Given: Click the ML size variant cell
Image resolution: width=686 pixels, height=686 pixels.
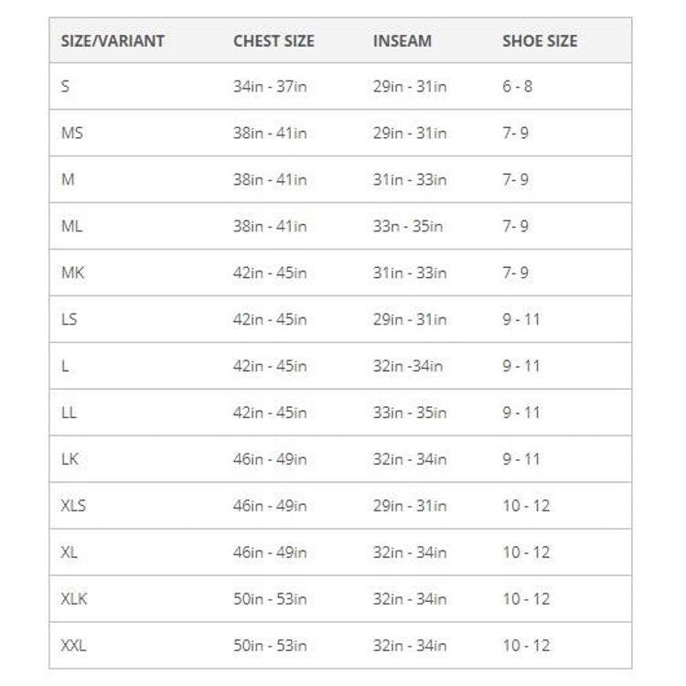Looking at the screenshot, I should (x=71, y=226).
